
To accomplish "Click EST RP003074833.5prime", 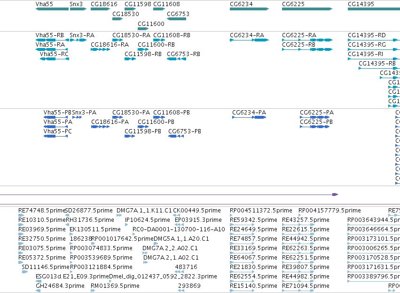I will pos(101,248).
